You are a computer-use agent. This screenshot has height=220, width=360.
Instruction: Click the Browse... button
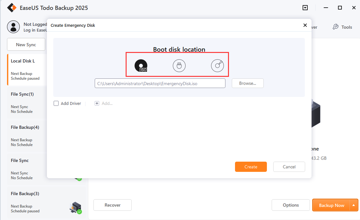[248, 83]
